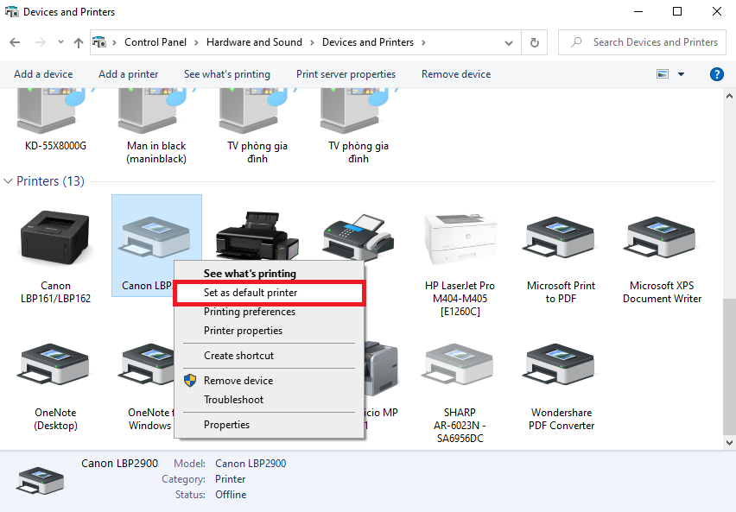Select the SHARP AR-6023N printer icon

[x=460, y=364]
